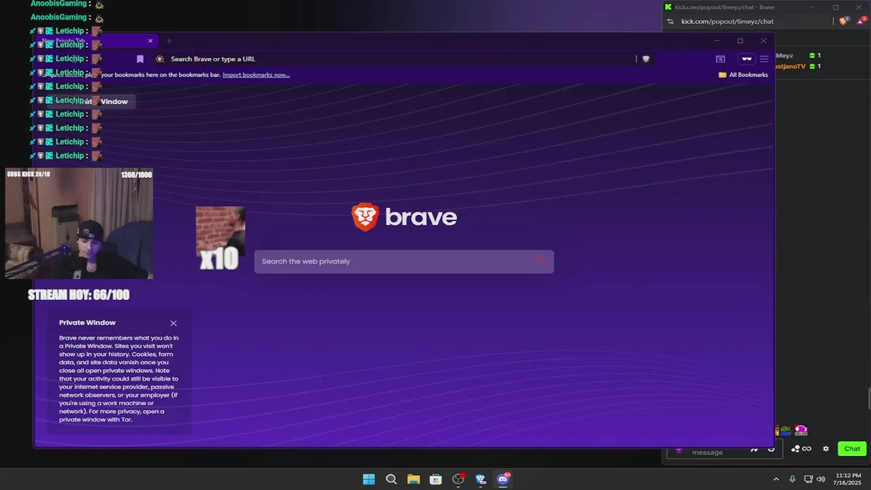Click the kick.com/popout/6meyz/chat address
This screenshot has width=871, height=490.
pos(727,22)
